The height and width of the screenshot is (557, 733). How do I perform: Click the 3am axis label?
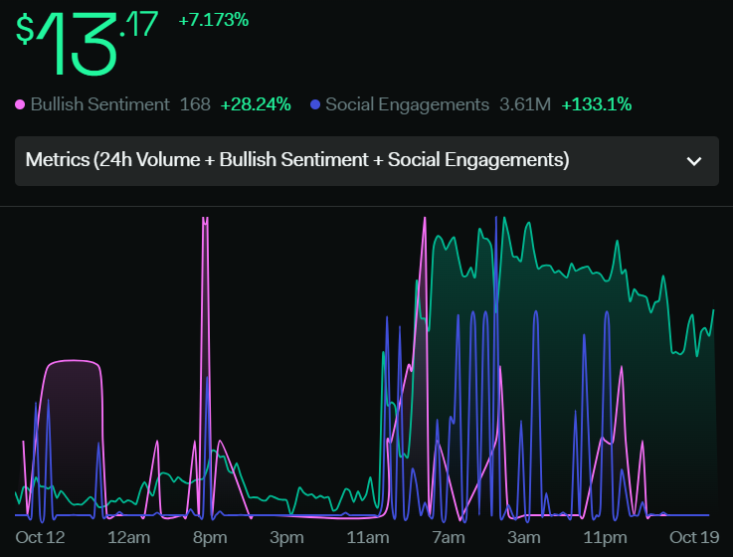[x=524, y=537]
